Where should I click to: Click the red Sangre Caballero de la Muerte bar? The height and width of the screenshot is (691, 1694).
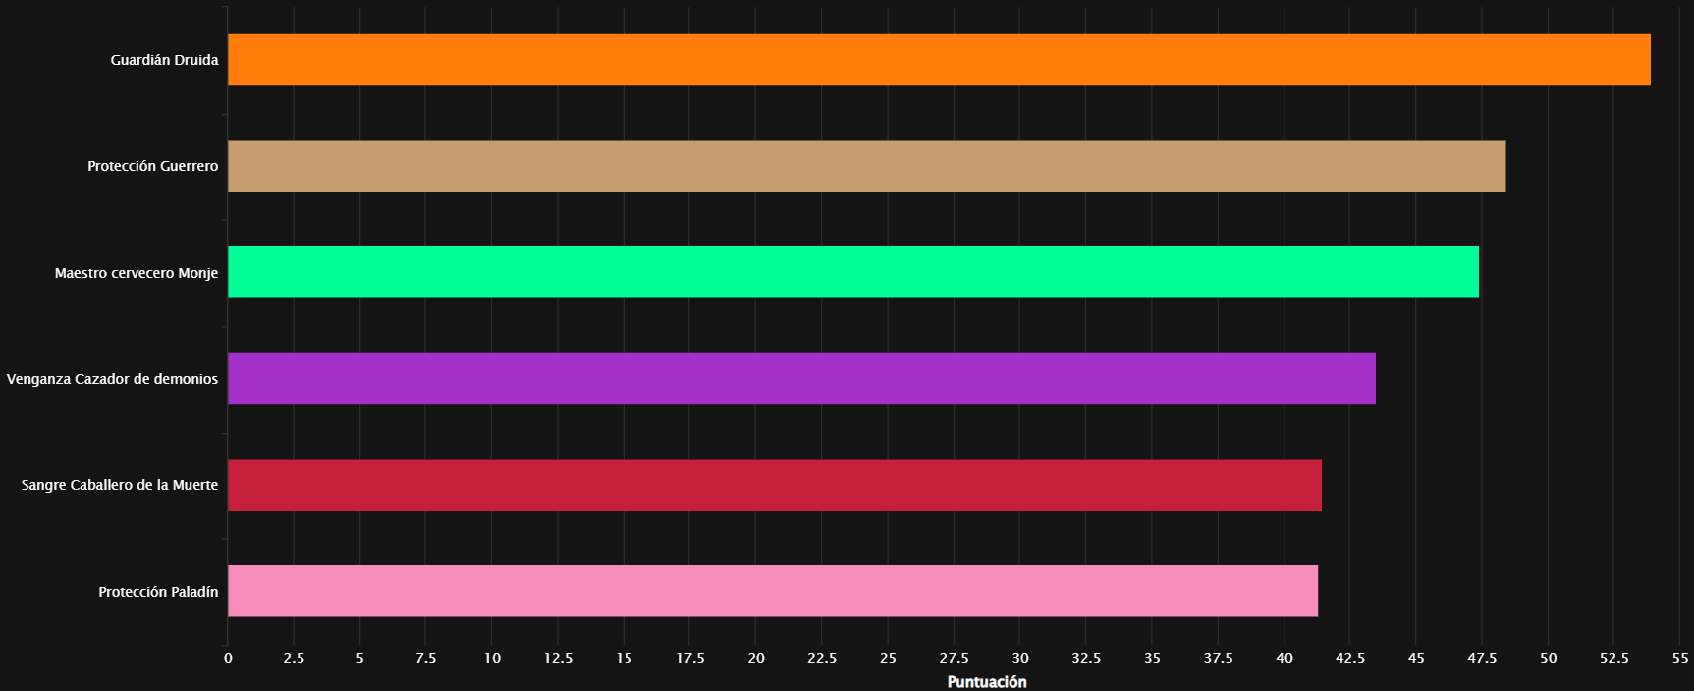tap(774, 485)
